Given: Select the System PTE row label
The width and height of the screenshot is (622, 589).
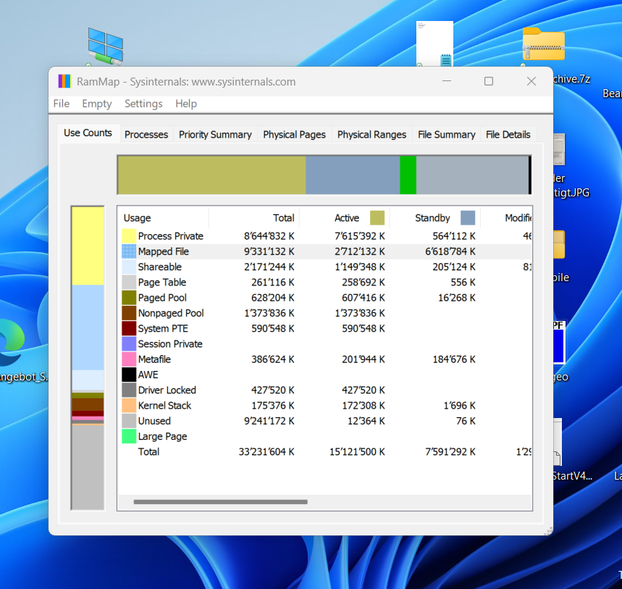Looking at the screenshot, I should click(x=163, y=328).
